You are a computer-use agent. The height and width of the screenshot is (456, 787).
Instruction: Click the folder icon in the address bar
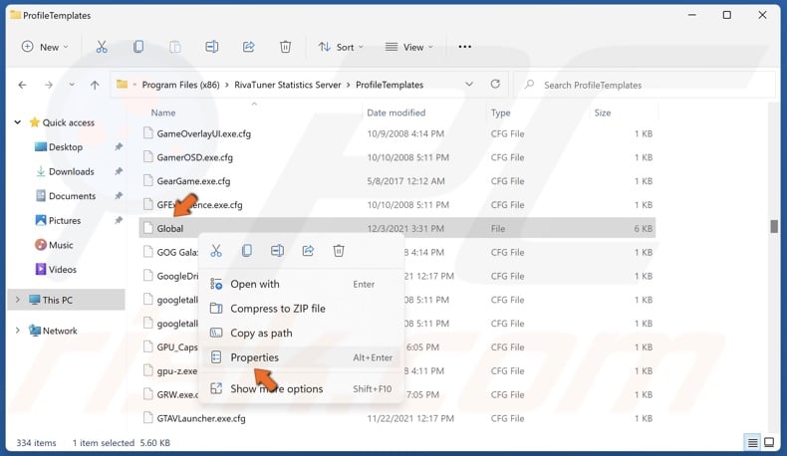pyautogui.click(x=122, y=85)
